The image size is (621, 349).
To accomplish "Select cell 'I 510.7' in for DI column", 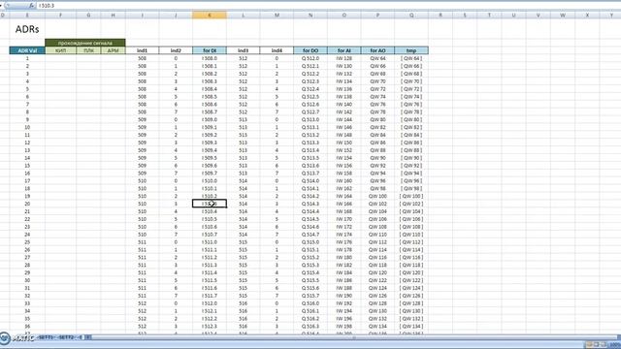I will pos(210,235).
